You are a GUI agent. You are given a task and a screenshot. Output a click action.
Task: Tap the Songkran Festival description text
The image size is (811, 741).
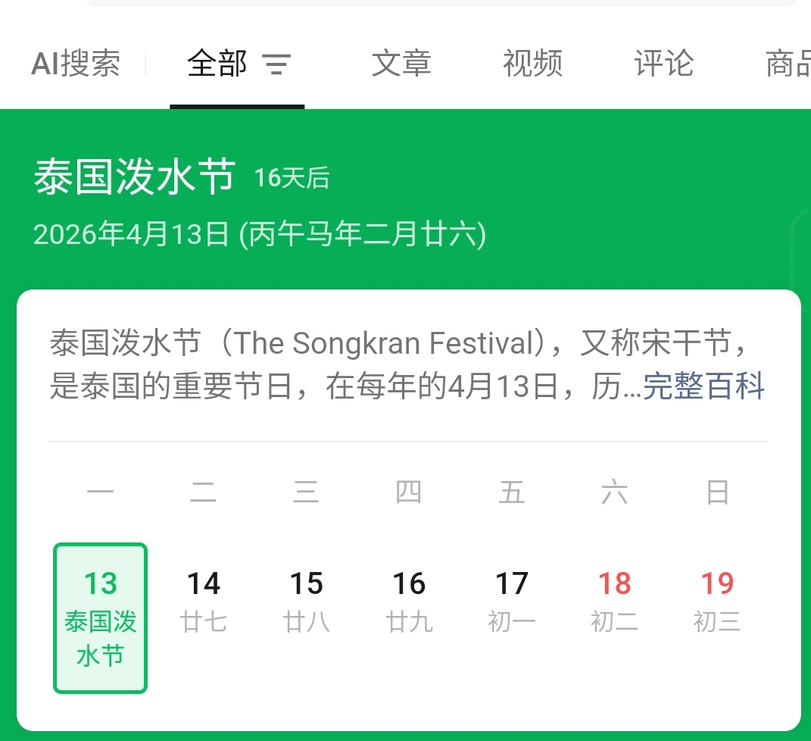tap(341, 364)
